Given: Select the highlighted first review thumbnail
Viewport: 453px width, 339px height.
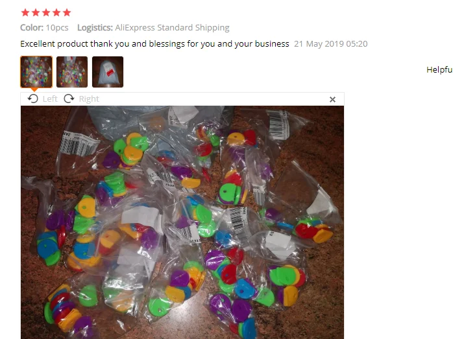Looking at the screenshot, I should [36, 72].
